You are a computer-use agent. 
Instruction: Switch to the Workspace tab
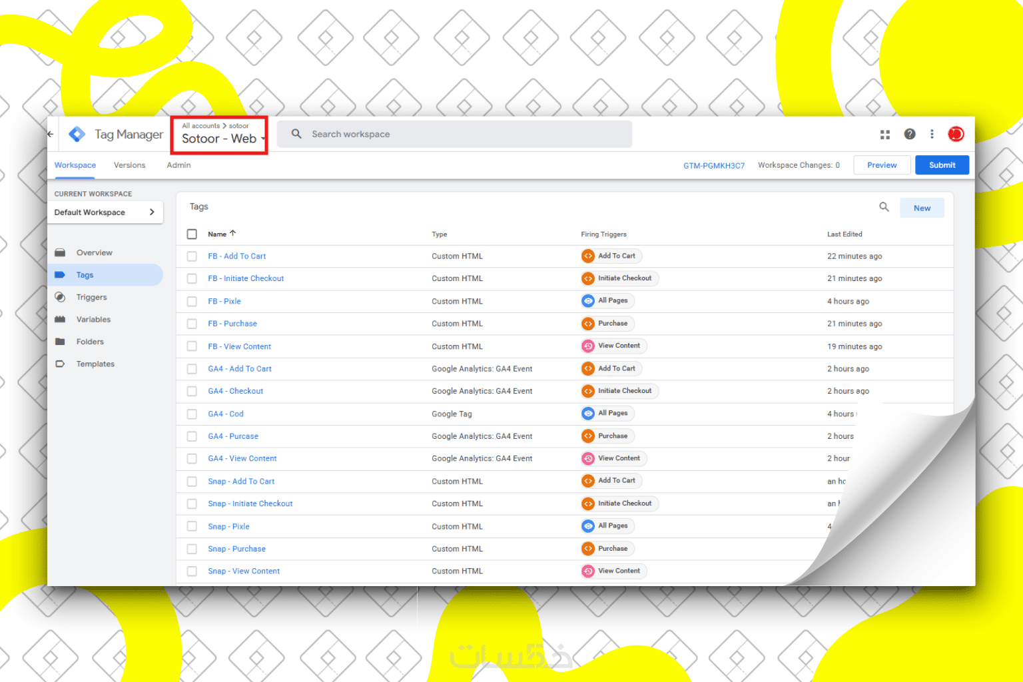pos(75,165)
